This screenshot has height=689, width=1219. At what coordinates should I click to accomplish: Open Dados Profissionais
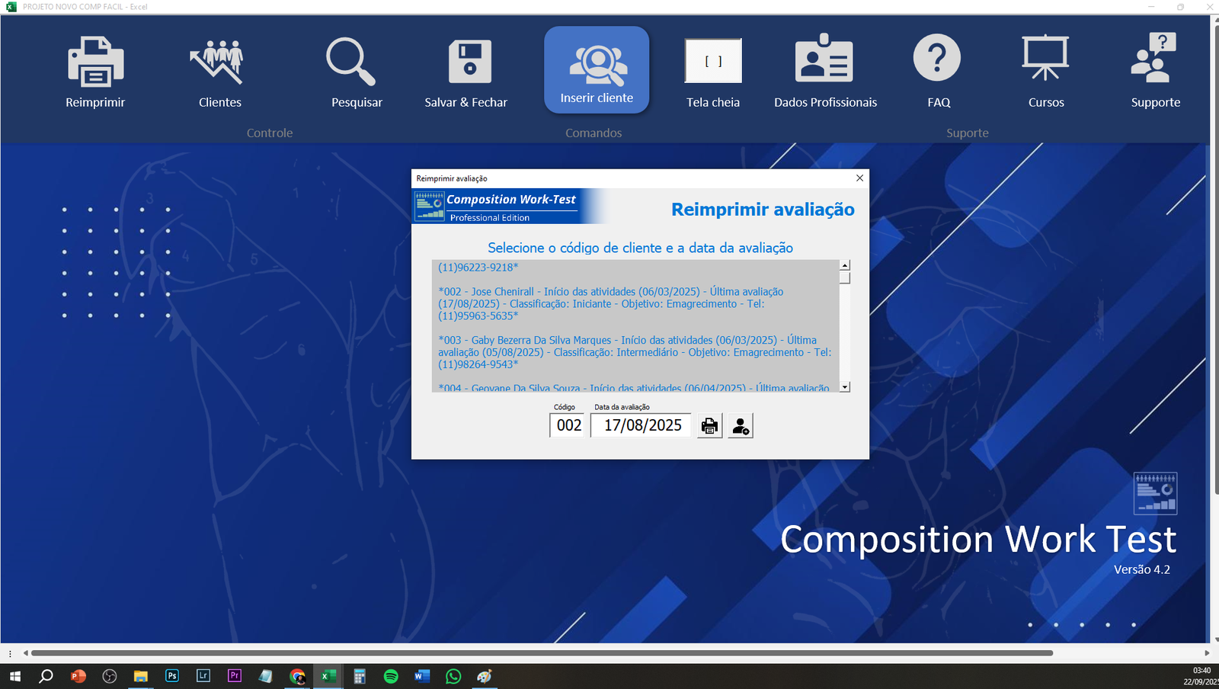(x=824, y=59)
